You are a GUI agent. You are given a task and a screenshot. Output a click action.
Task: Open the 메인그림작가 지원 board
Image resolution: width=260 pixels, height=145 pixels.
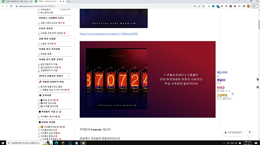[49, 64]
